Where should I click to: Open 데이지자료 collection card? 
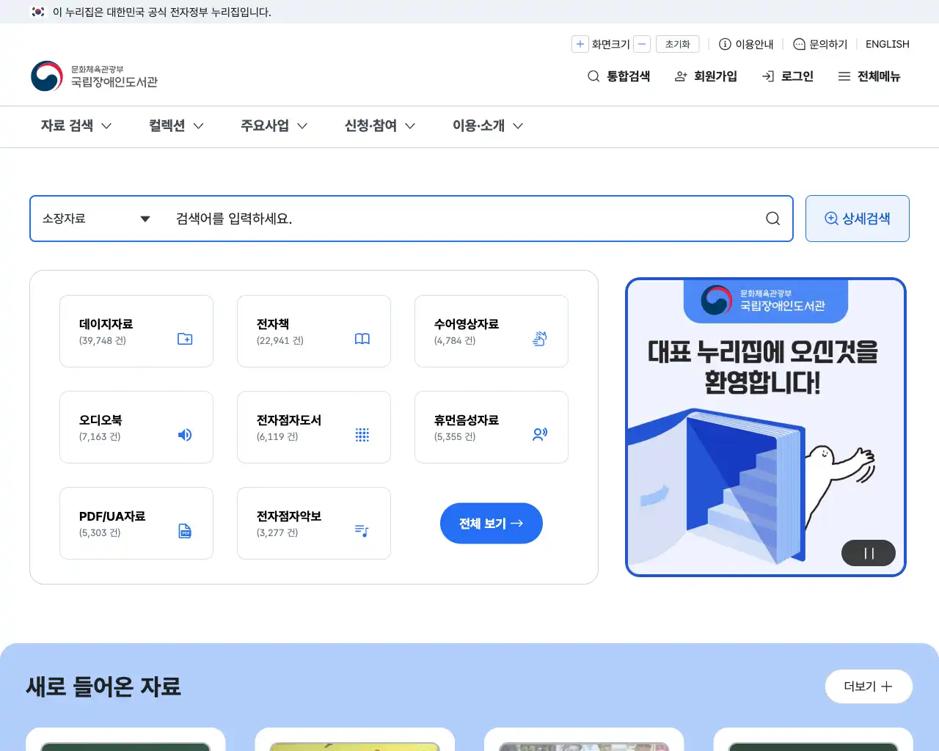(x=136, y=331)
